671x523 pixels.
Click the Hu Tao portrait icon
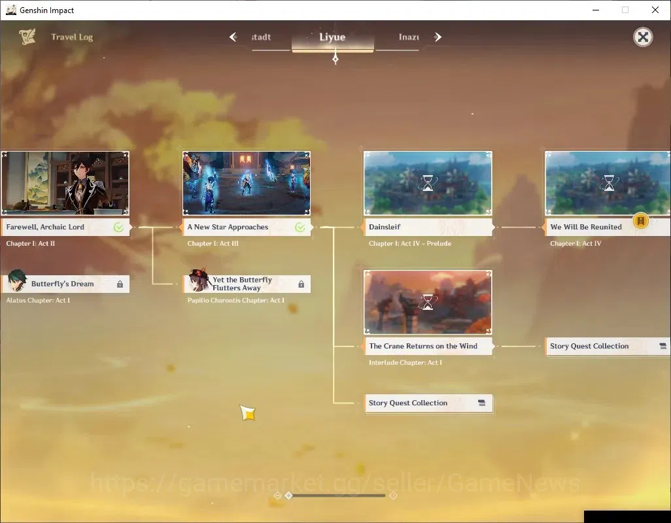(199, 280)
